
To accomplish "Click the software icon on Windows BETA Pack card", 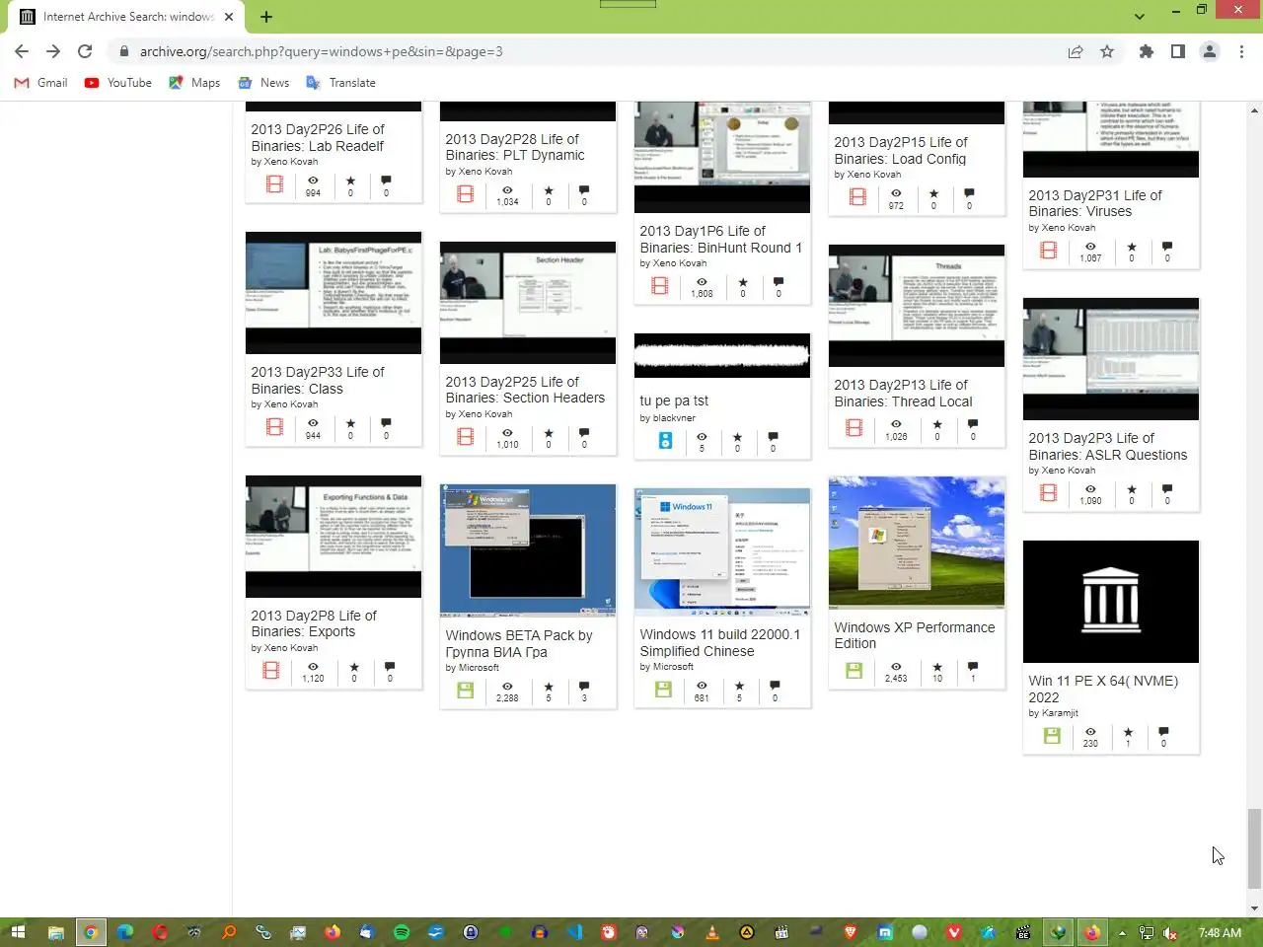I will (466, 691).
